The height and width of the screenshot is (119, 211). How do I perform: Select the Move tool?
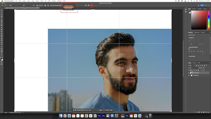point(2,10)
